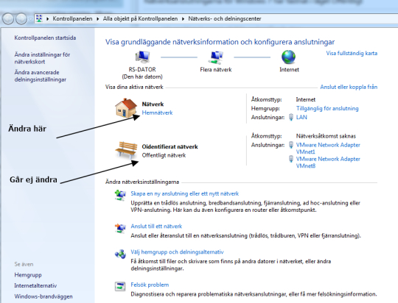Image resolution: width=398 pixels, height=303 pixels.
Task: Click the RS-DATOR computer name label
Action: (x=142, y=69)
